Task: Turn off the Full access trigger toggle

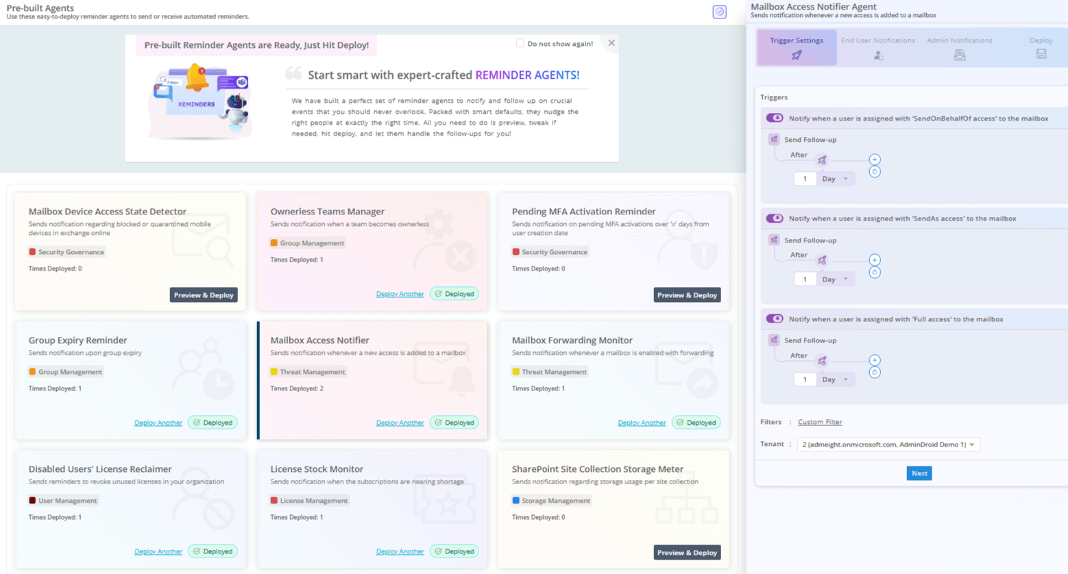Action: pos(775,319)
